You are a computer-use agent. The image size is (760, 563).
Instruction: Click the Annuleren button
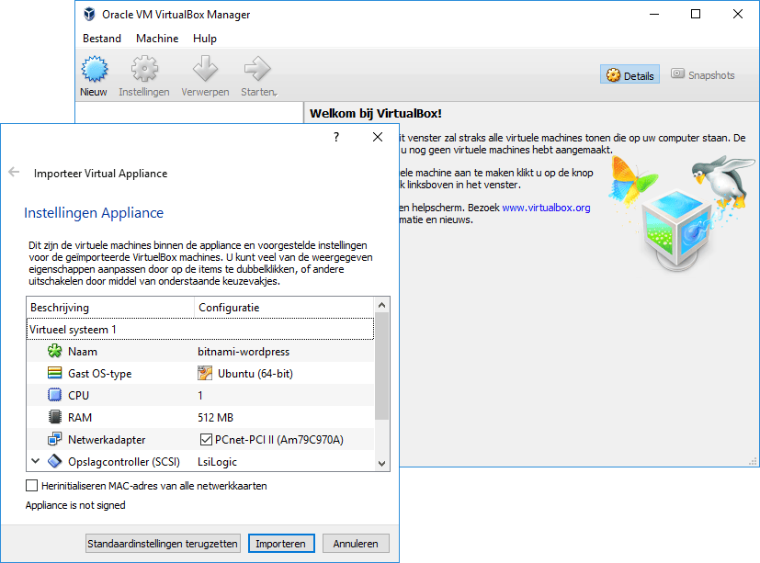coord(356,544)
